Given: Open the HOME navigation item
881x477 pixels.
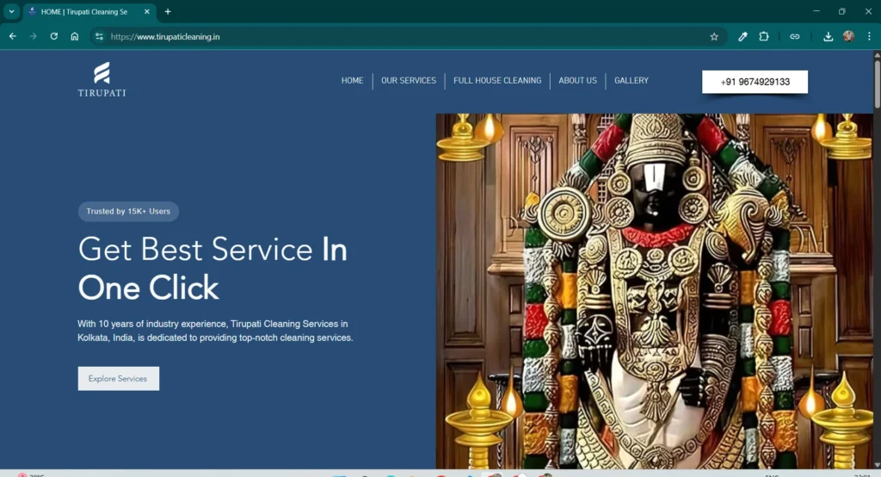Looking at the screenshot, I should (x=352, y=80).
